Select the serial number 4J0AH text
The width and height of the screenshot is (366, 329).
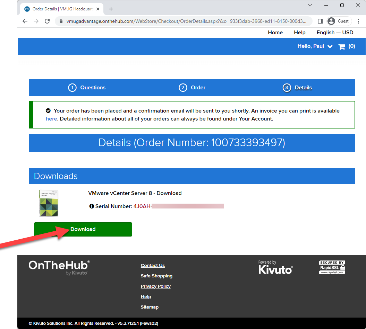click(x=142, y=206)
